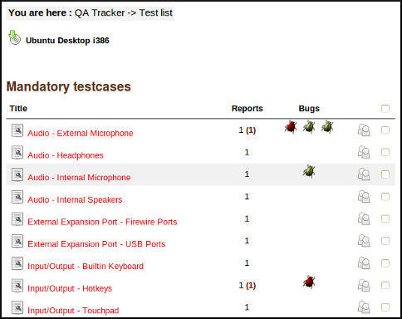Click the testcase icon beside Internal Speakers
Viewport: 402px width, 319px height.
pos(17,197)
